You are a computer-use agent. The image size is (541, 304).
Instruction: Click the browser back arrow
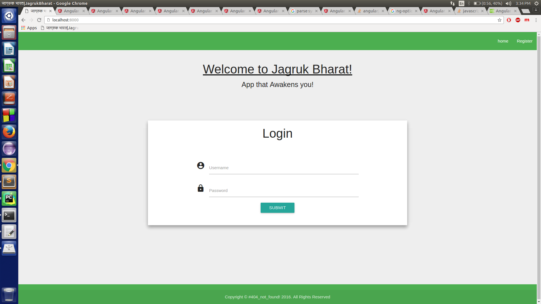(23, 20)
